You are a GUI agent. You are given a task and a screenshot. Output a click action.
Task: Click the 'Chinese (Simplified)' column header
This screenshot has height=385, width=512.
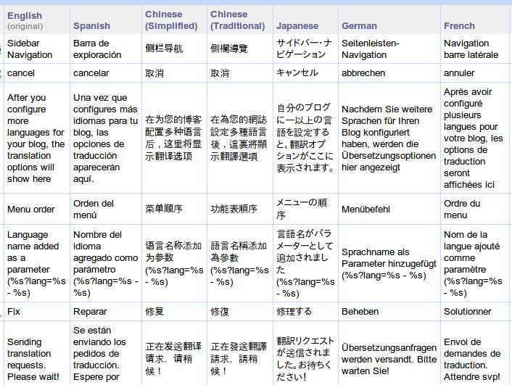pos(174,20)
